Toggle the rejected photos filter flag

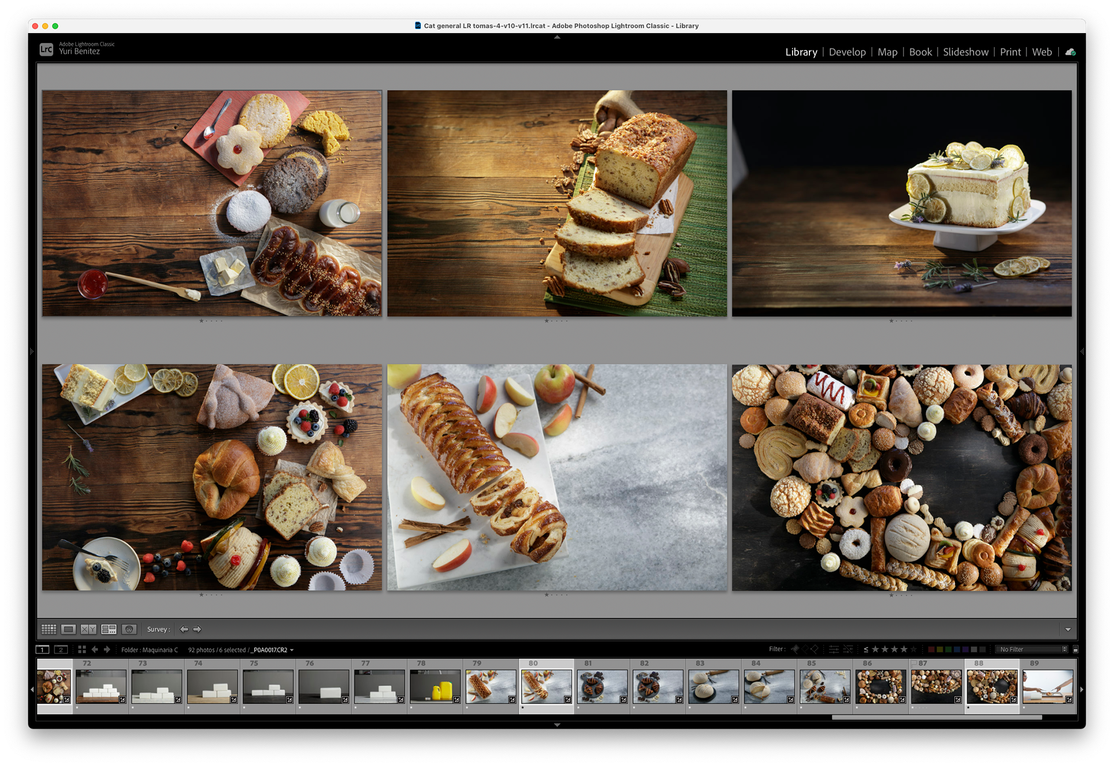[x=815, y=649]
